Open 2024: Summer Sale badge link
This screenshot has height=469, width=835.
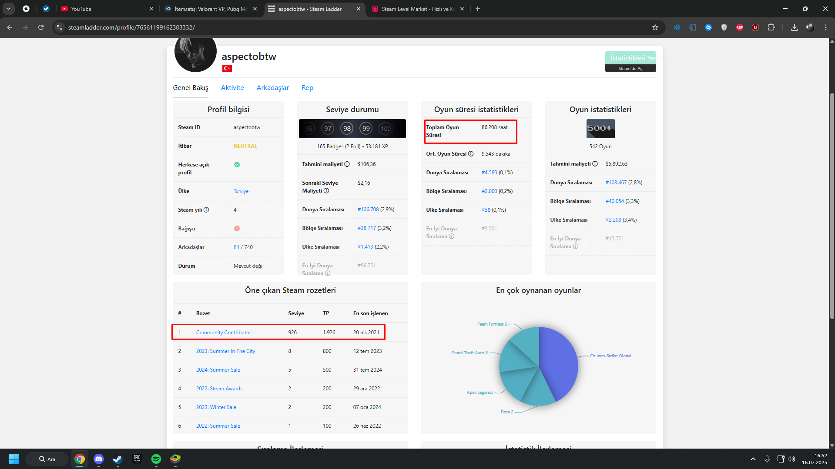(218, 370)
